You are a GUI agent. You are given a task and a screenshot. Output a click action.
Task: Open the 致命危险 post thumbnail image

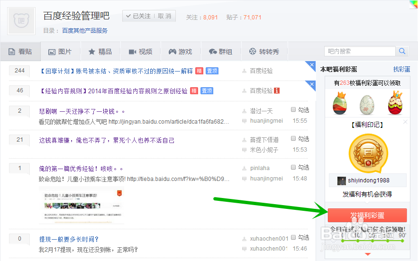pos(82,206)
